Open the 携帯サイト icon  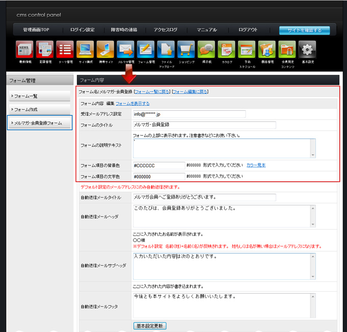(105, 50)
